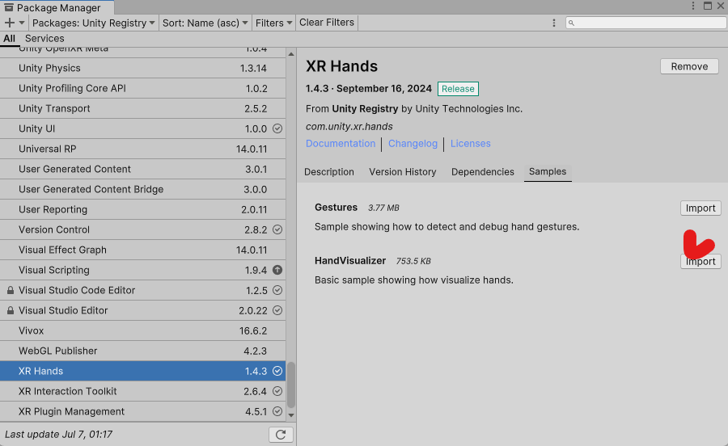
Task: Select Visual Scripting package
Action: coord(142,270)
